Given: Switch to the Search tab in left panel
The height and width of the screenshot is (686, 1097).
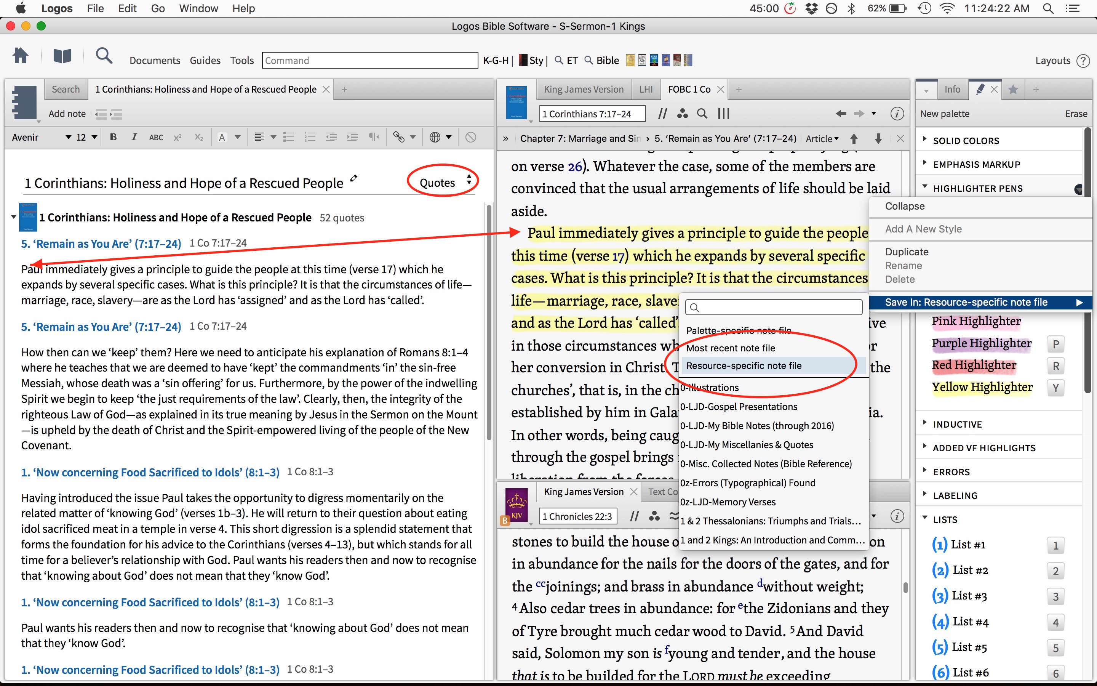Looking at the screenshot, I should (x=65, y=90).
